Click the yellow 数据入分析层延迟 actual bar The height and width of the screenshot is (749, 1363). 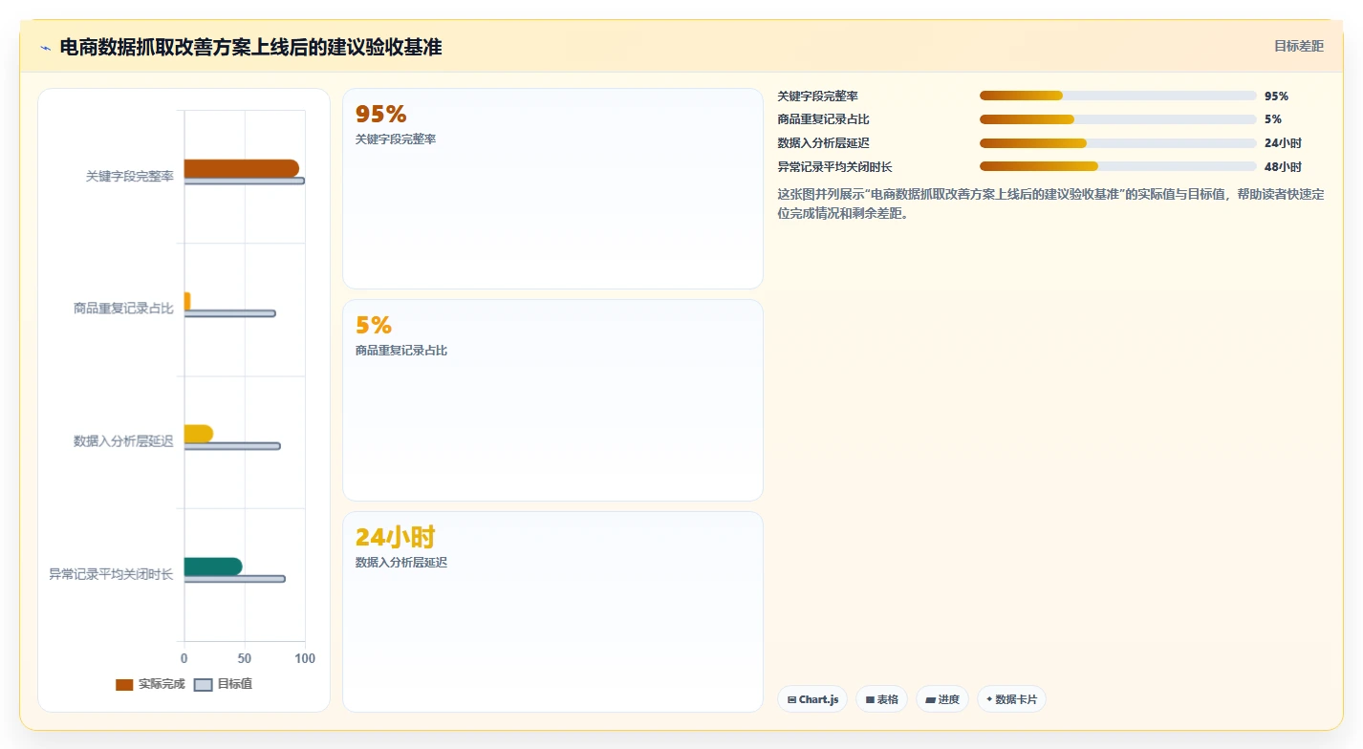pos(199,434)
